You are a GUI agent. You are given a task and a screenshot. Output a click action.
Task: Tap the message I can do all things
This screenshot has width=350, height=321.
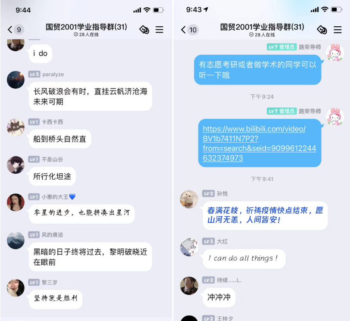[x=244, y=259]
